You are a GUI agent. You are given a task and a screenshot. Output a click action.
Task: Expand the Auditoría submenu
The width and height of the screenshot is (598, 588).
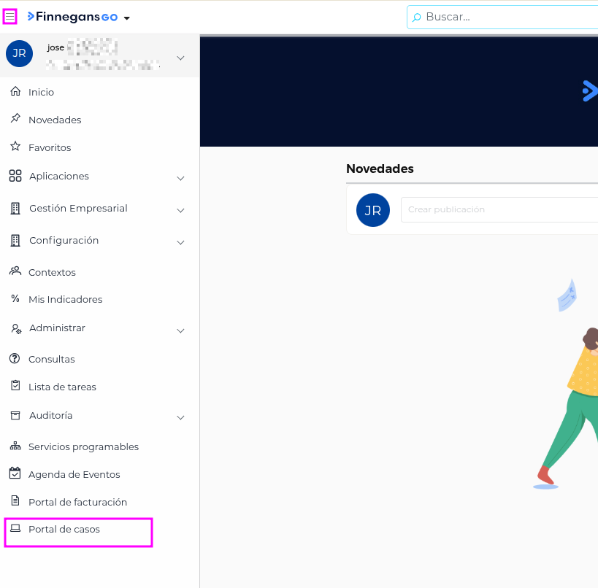click(x=180, y=417)
